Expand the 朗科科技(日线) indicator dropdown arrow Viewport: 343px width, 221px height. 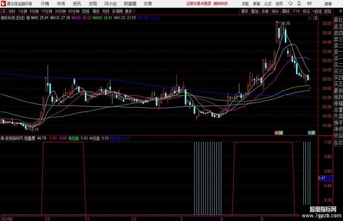(x=28, y=18)
